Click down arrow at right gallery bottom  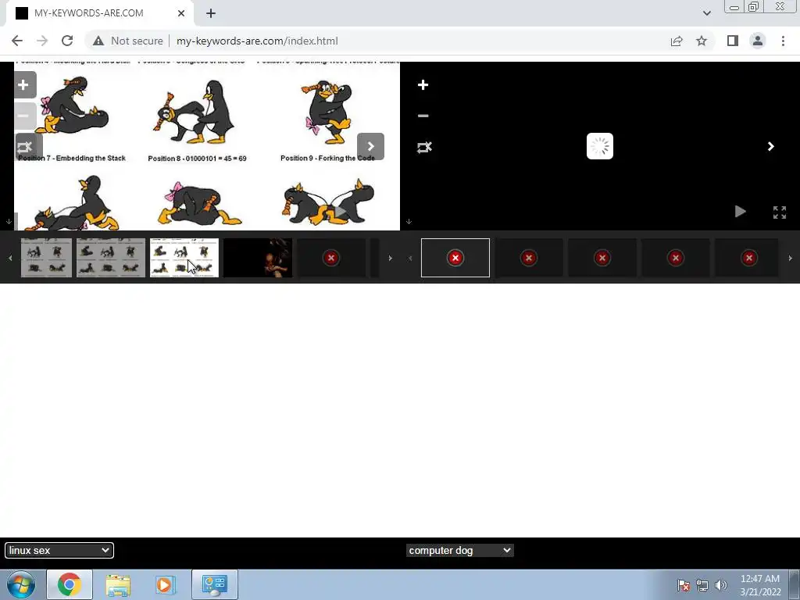[409, 221]
